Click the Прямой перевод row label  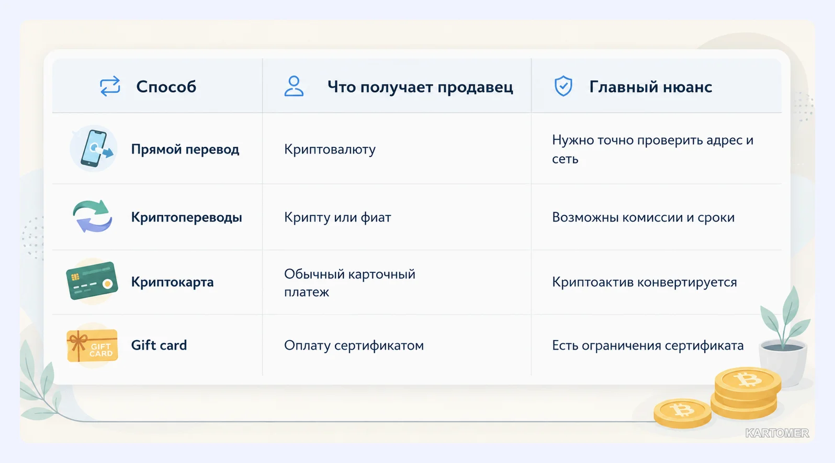(x=185, y=149)
